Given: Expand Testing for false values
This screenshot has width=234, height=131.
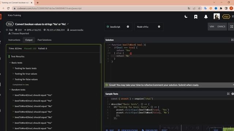Looking at the screenshot, I should [13, 79].
